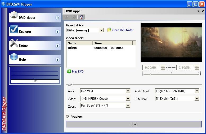Click the Open DVD folder link
The height and width of the screenshot is (134, 206).
click(x=123, y=30)
